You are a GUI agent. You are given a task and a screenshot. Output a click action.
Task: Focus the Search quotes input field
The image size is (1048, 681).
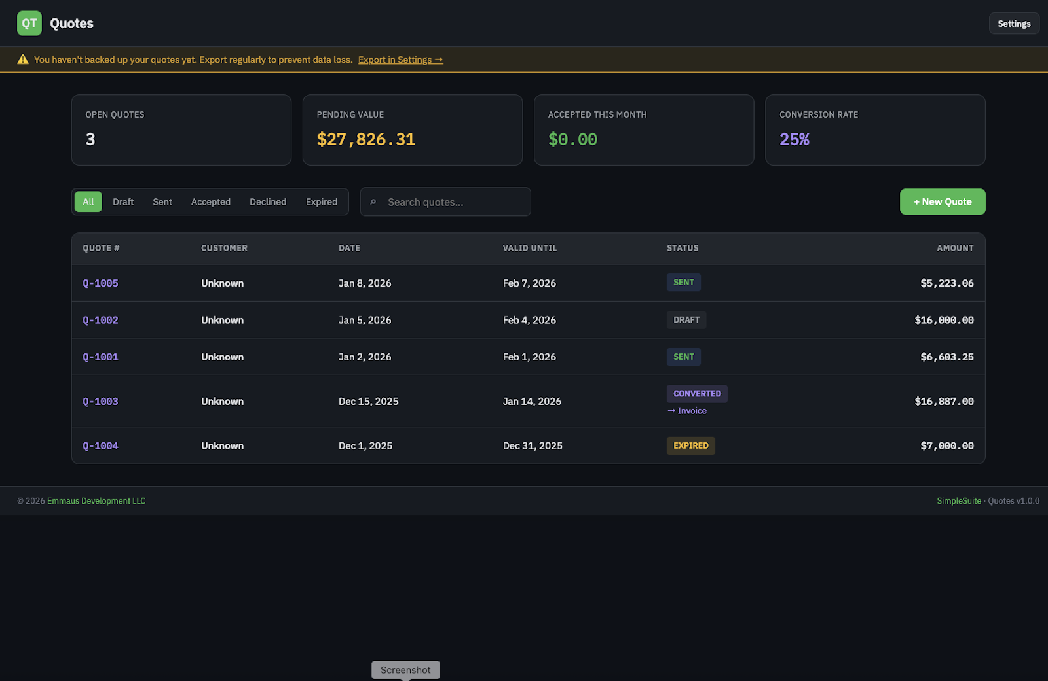(452, 202)
